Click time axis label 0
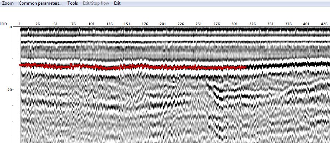The height and width of the screenshot is (143, 330). click(11, 27)
